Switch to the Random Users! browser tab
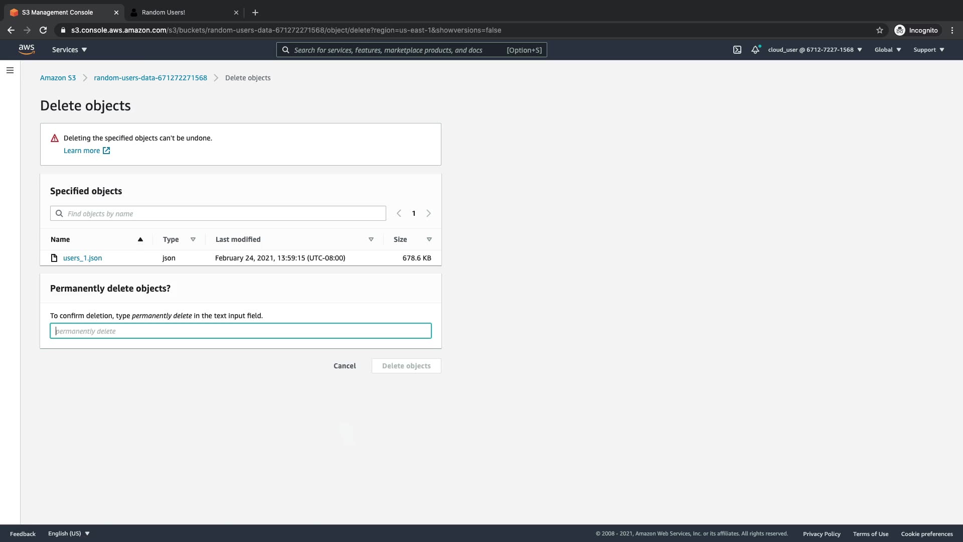The height and width of the screenshot is (542, 963). pos(164,12)
